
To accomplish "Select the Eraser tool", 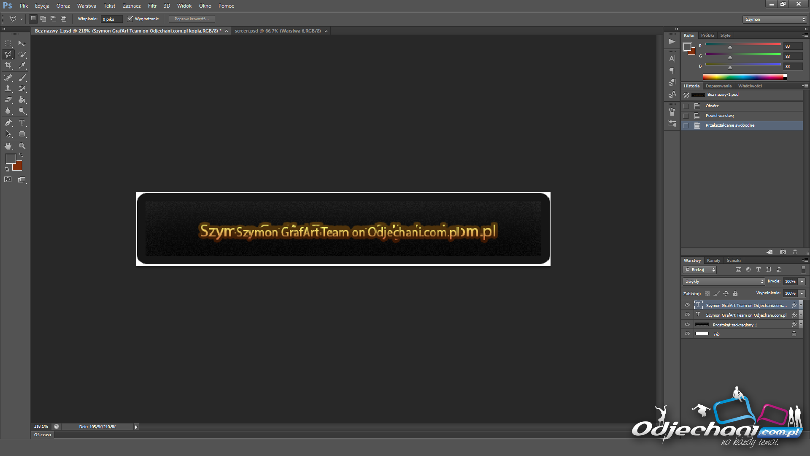I will click(x=8, y=100).
